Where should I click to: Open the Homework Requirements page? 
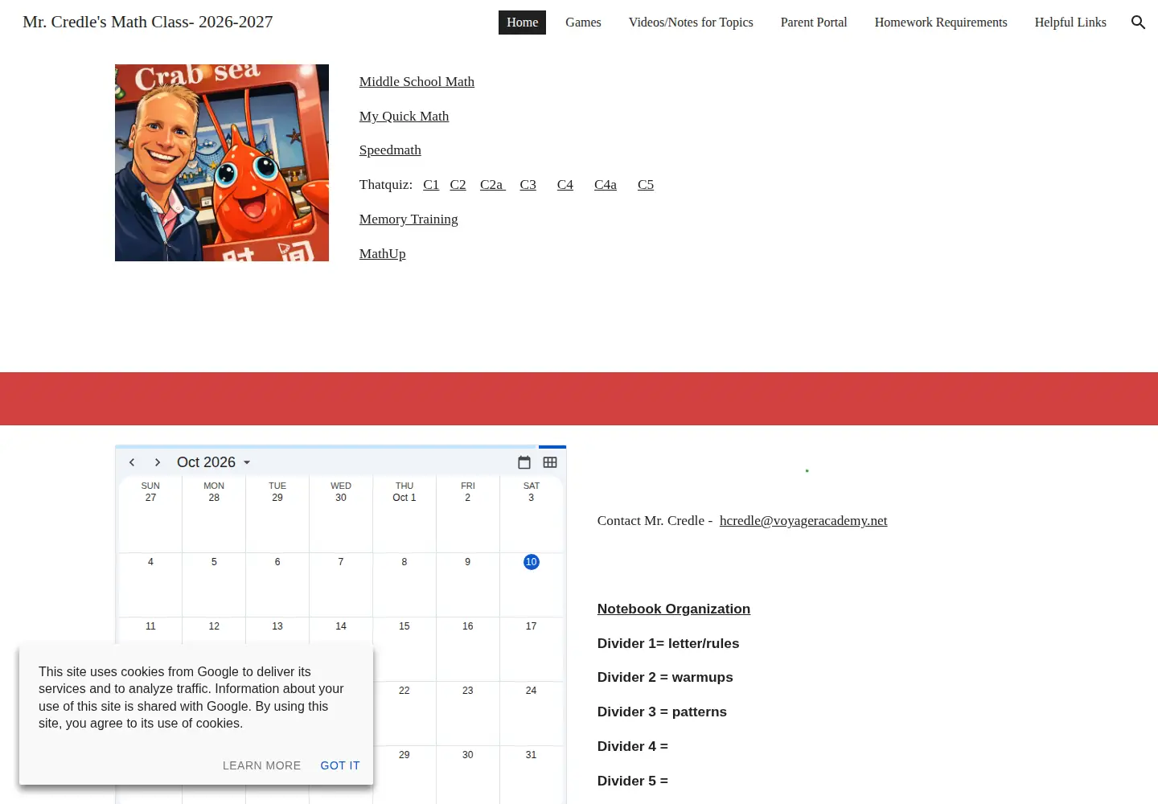[x=941, y=23]
